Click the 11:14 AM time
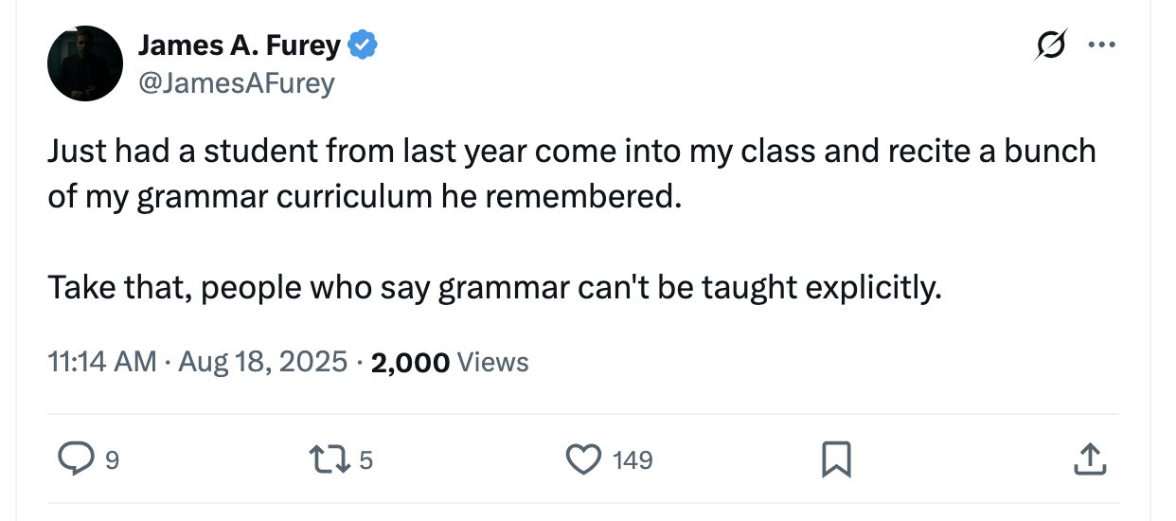Viewport: 1176px width, 521px height. click(102, 362)
